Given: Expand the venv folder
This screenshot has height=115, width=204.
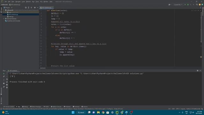Looking at the screenshot, I should click(5, 12).
